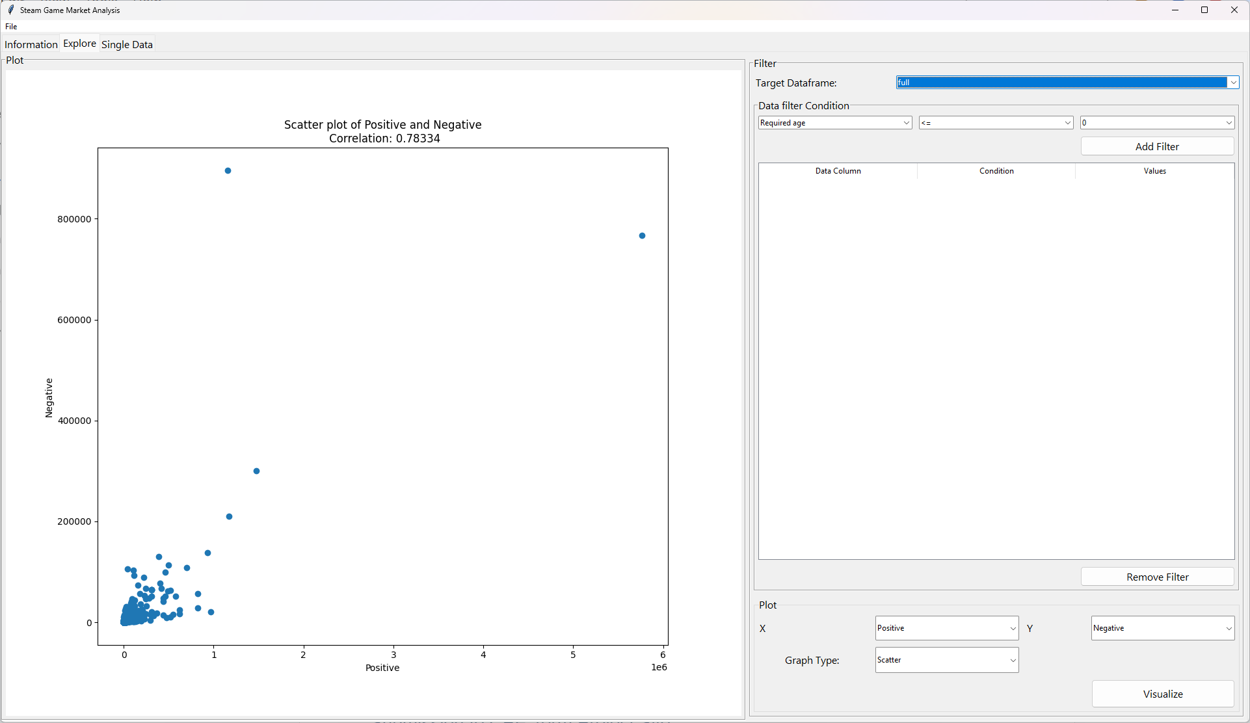Click the Steam Game Market Analysis feather icon

[x=10, y=10]
